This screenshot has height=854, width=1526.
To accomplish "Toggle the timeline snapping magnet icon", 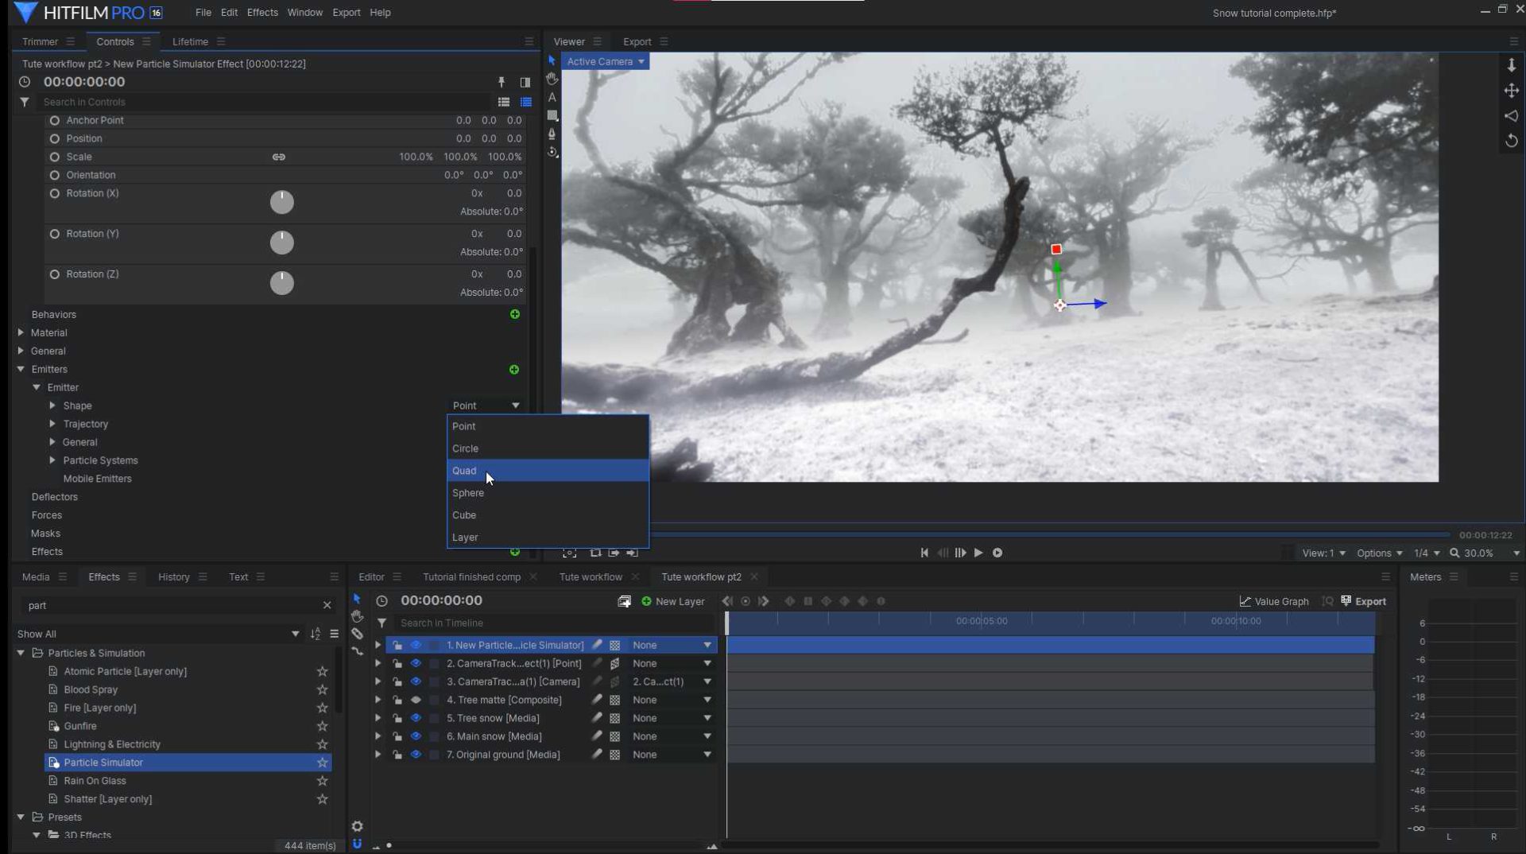I will (x=357, y=844).
